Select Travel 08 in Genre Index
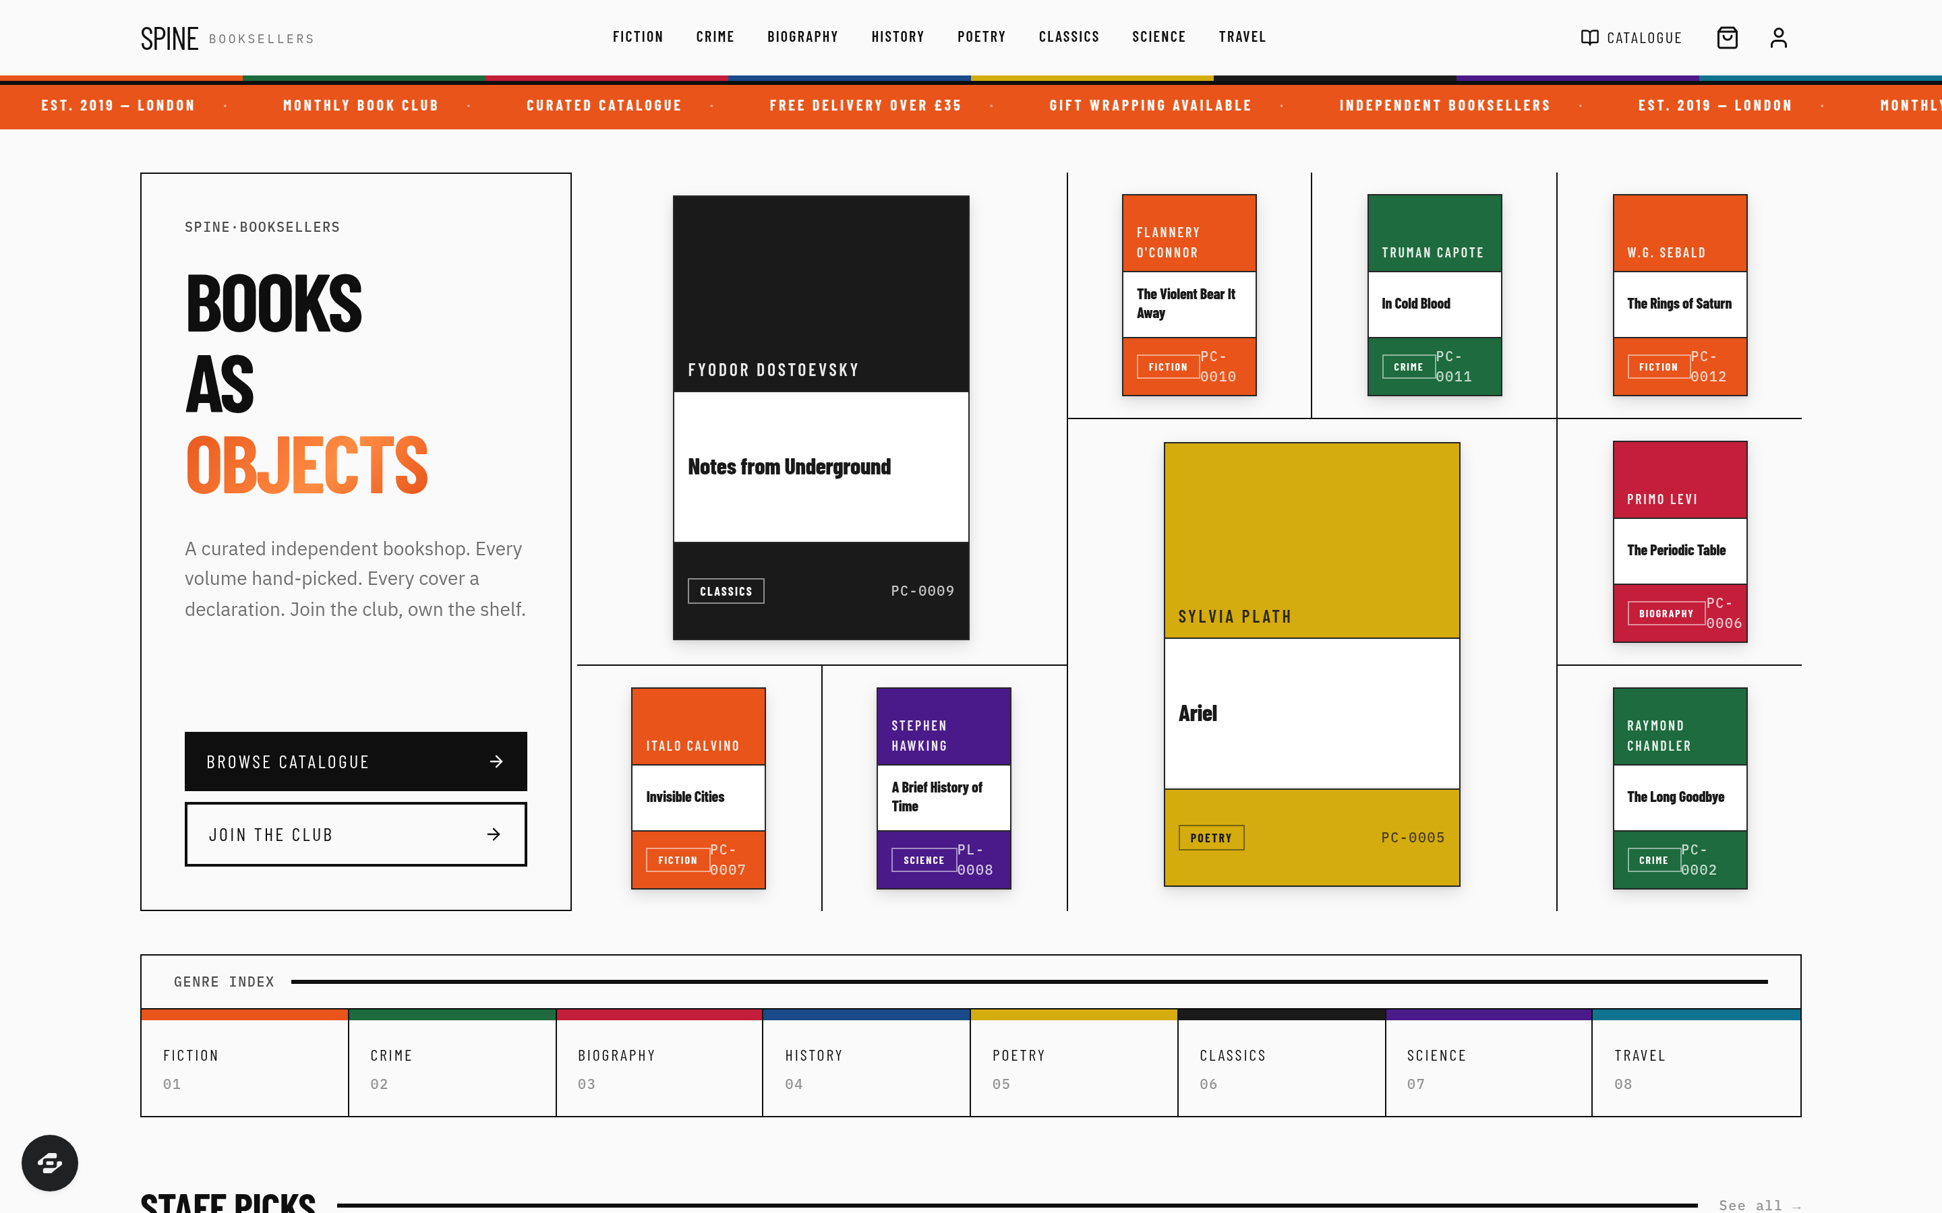Screen dimensions: 1942x1213 1697,1063
